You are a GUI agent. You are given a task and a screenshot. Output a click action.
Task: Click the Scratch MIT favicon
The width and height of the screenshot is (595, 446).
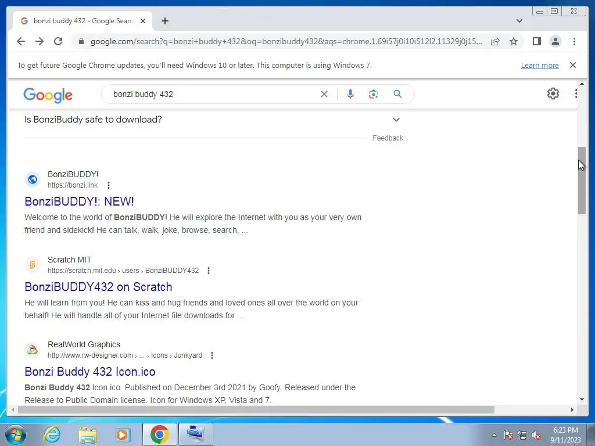coord(33,264)
